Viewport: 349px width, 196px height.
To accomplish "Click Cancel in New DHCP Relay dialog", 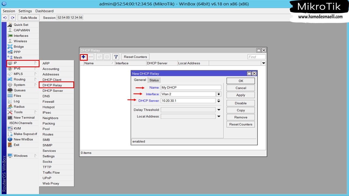I will coord(241,88).
